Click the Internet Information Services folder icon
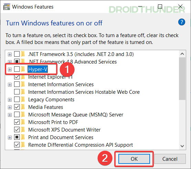191x169 pixels. (x=23, y=84)
